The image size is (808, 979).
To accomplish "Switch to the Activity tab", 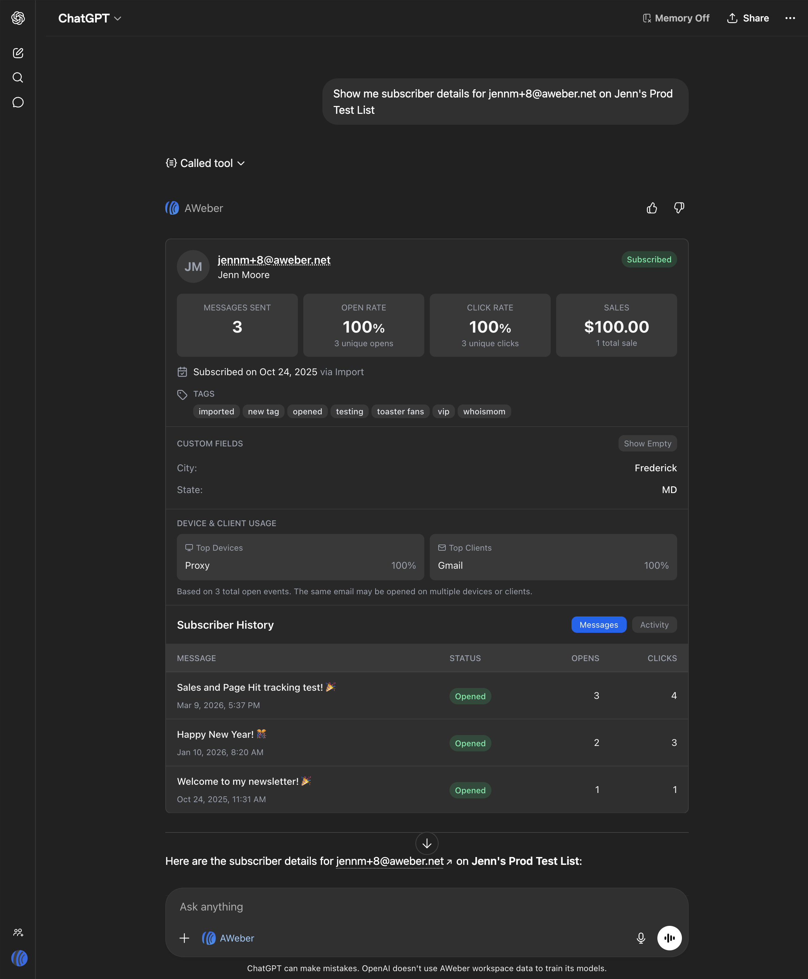I will tap(654, 625).
